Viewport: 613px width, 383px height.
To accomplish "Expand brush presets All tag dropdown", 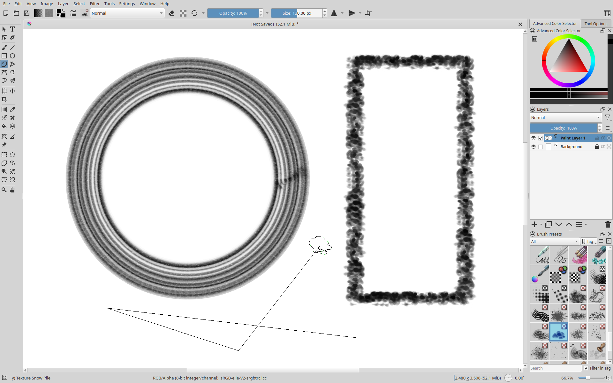I will pyautogui.click(x=555, y=241).
